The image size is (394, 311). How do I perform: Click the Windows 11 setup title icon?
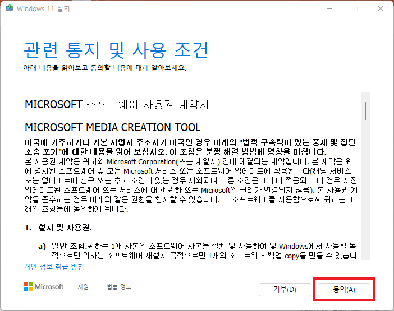click(10, 8)
